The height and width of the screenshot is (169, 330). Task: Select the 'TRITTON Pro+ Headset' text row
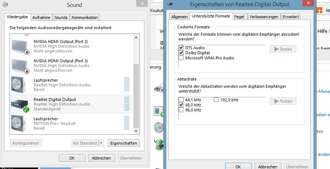coord(54,123)
